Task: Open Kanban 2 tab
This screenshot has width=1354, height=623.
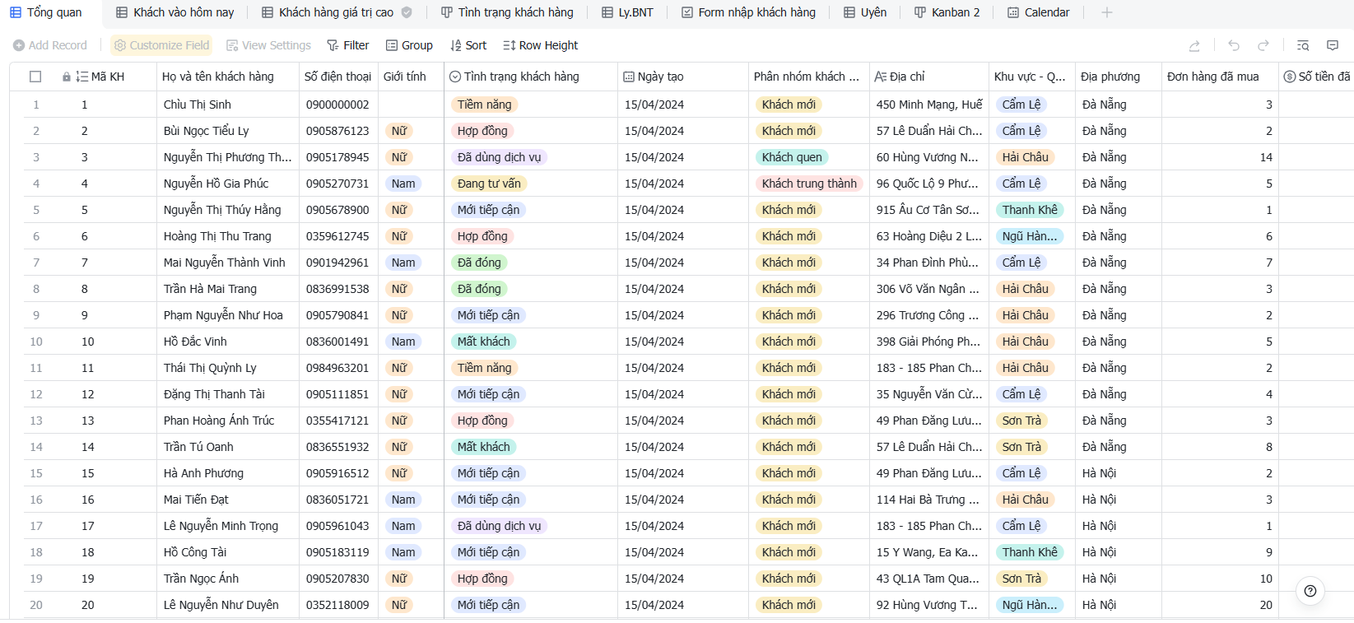Action: point(947,12)
